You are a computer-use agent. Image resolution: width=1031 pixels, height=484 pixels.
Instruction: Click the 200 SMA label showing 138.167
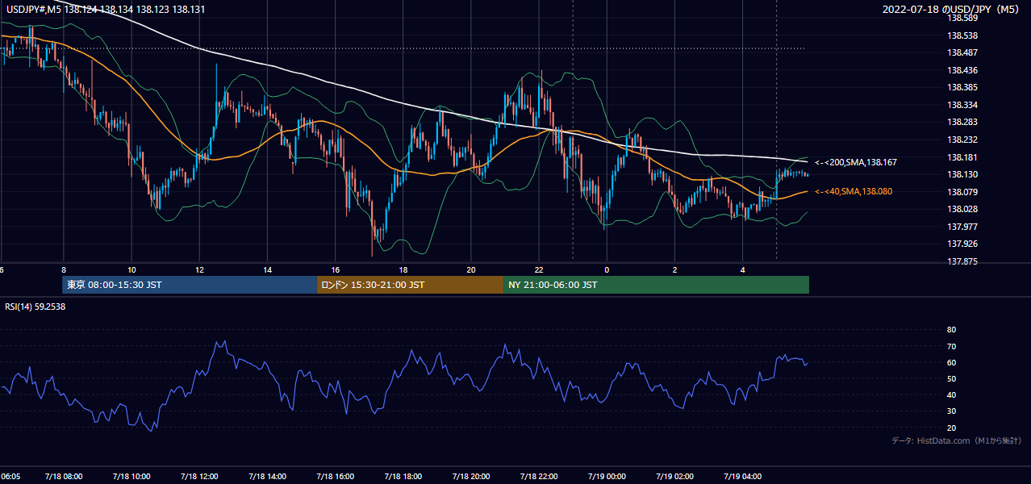[856, 162]
